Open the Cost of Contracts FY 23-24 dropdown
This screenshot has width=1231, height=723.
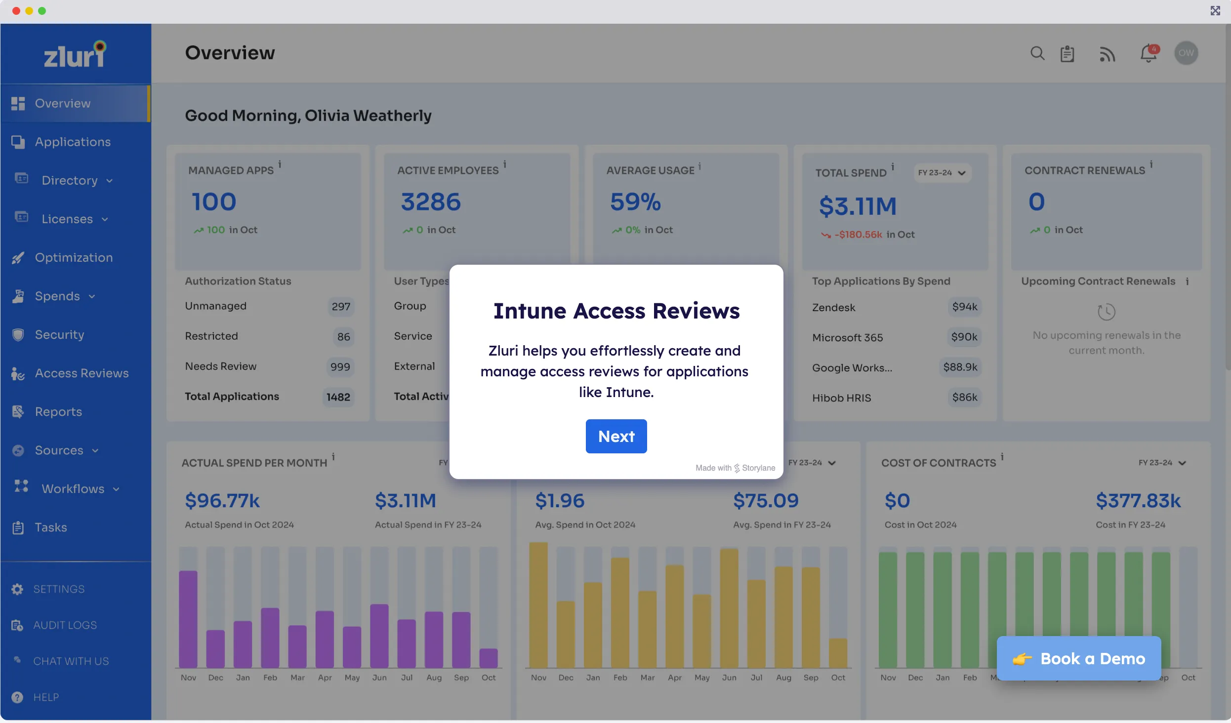pos(1162,463)
